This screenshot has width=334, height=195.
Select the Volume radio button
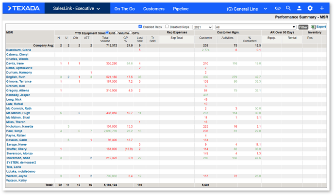[117, 33]
